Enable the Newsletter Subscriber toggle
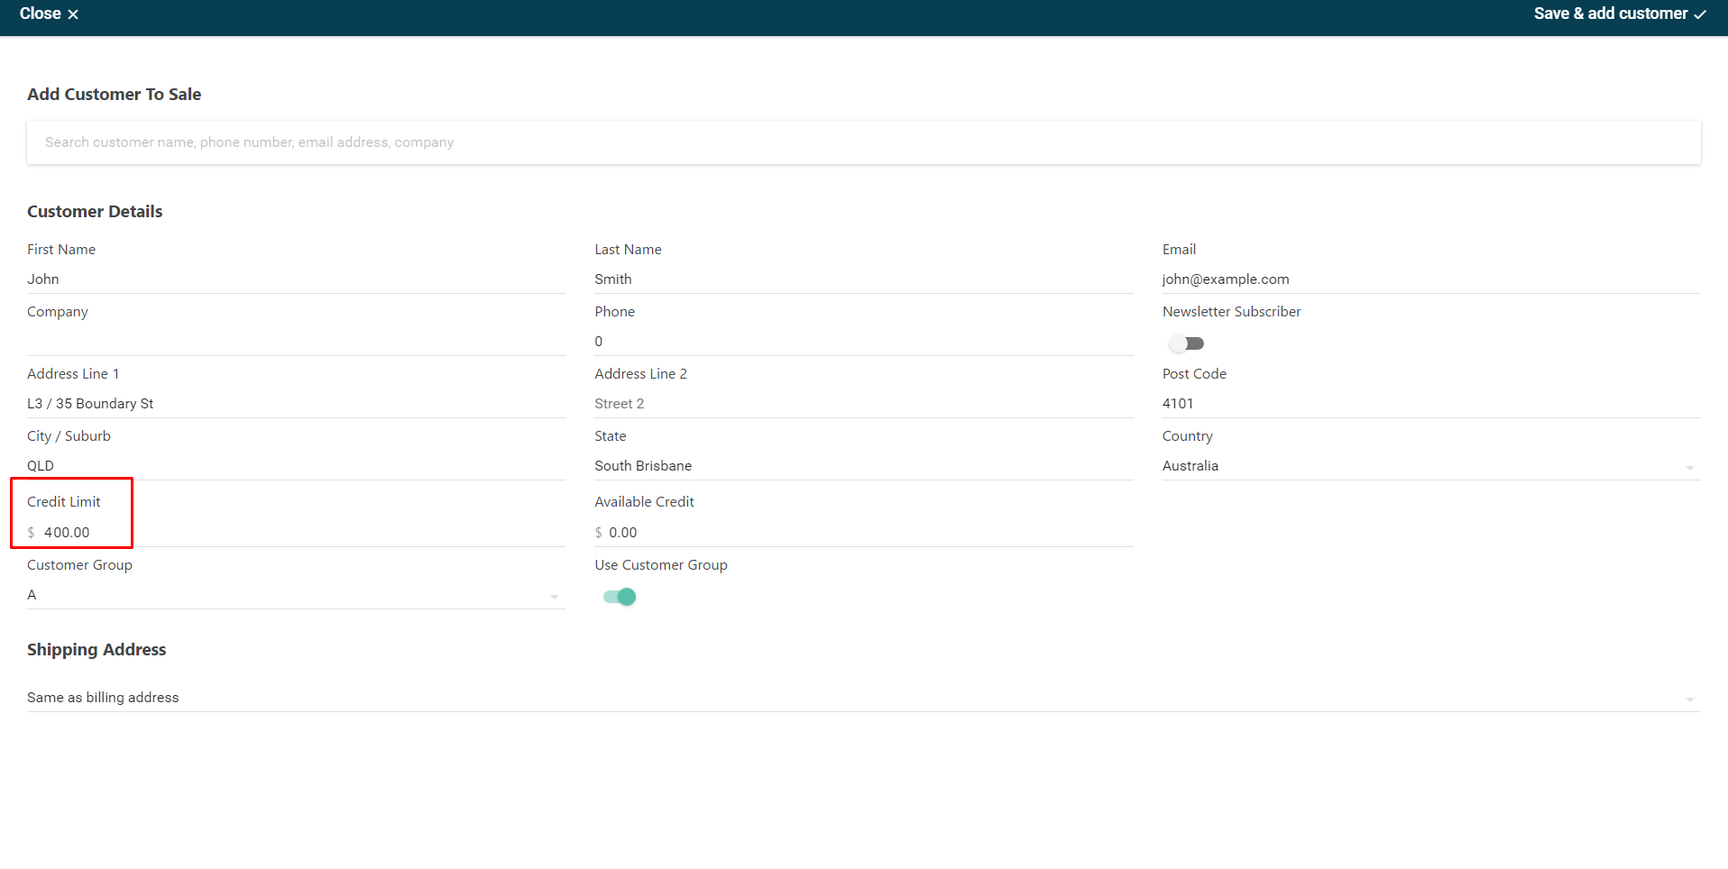Image resolution: width=1728 pixels, height=869 pixels. (x=1186, y=343)
